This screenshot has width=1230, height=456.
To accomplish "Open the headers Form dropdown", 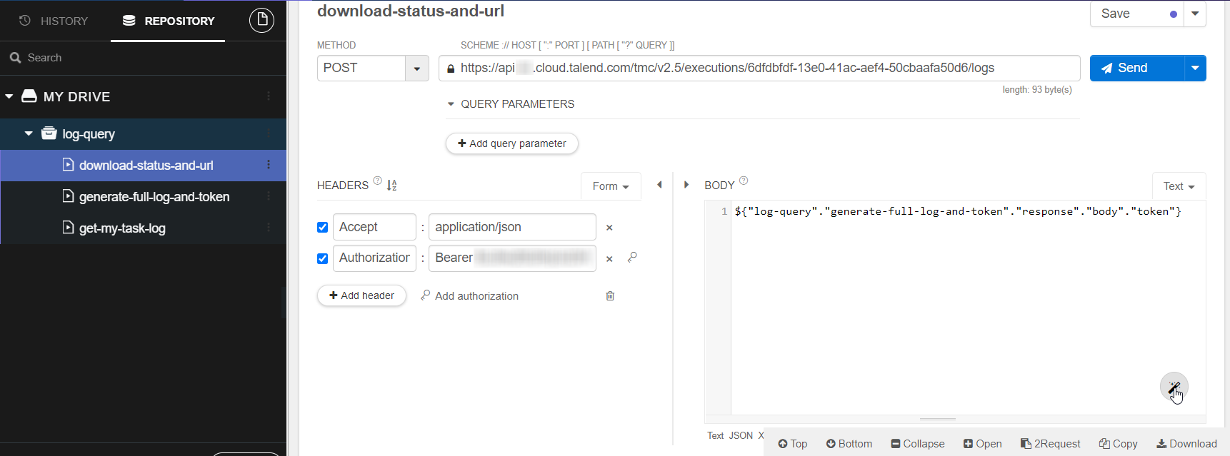I will [611, 186].
